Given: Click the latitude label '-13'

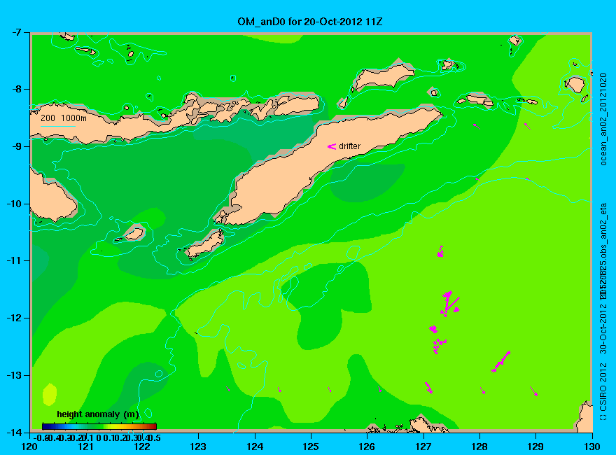Looking at the screenshot, I should click(x=14, y=375).
